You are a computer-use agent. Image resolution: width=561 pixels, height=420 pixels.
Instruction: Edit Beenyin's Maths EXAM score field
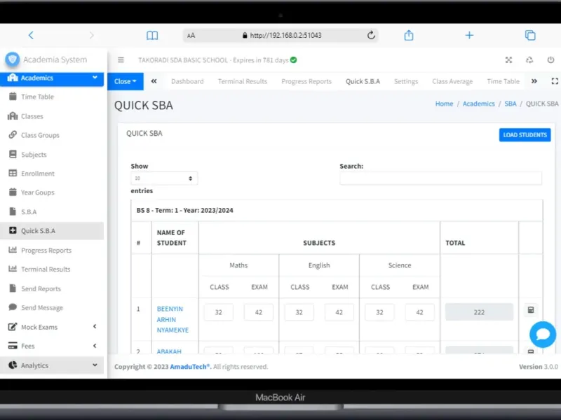tap(258, 312)
